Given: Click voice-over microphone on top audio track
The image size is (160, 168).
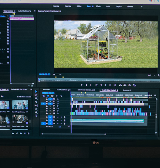Looking at the screenshot, I should pyautogui.click(x=64, y=117).
